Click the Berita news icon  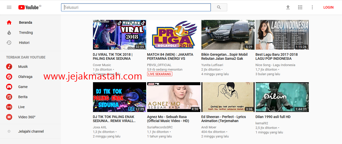[x=9, y=97]
